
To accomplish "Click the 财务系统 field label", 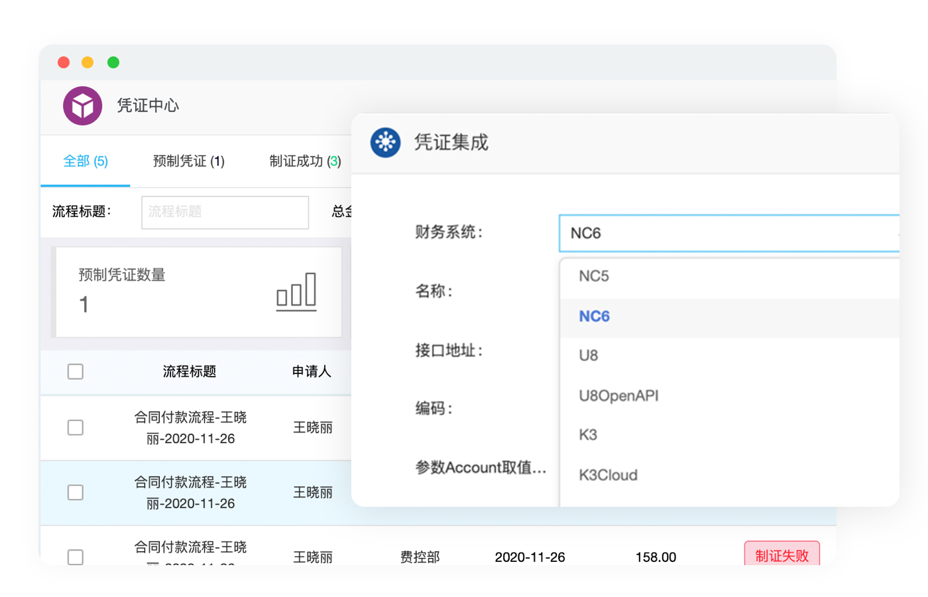I will 449,232.
